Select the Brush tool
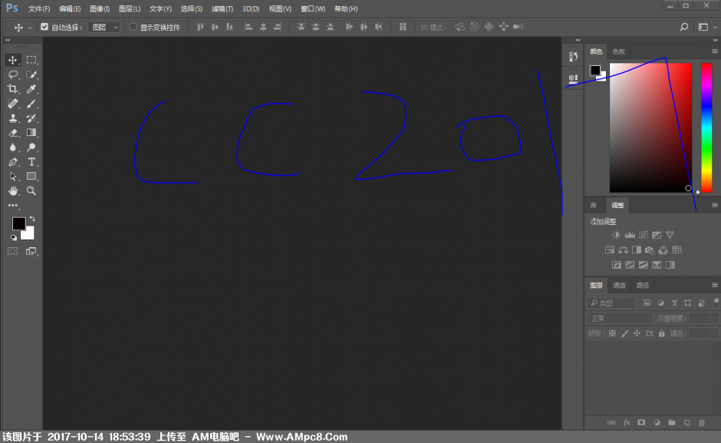The height and width of the screenshot is (443, 721). [31, 104]
